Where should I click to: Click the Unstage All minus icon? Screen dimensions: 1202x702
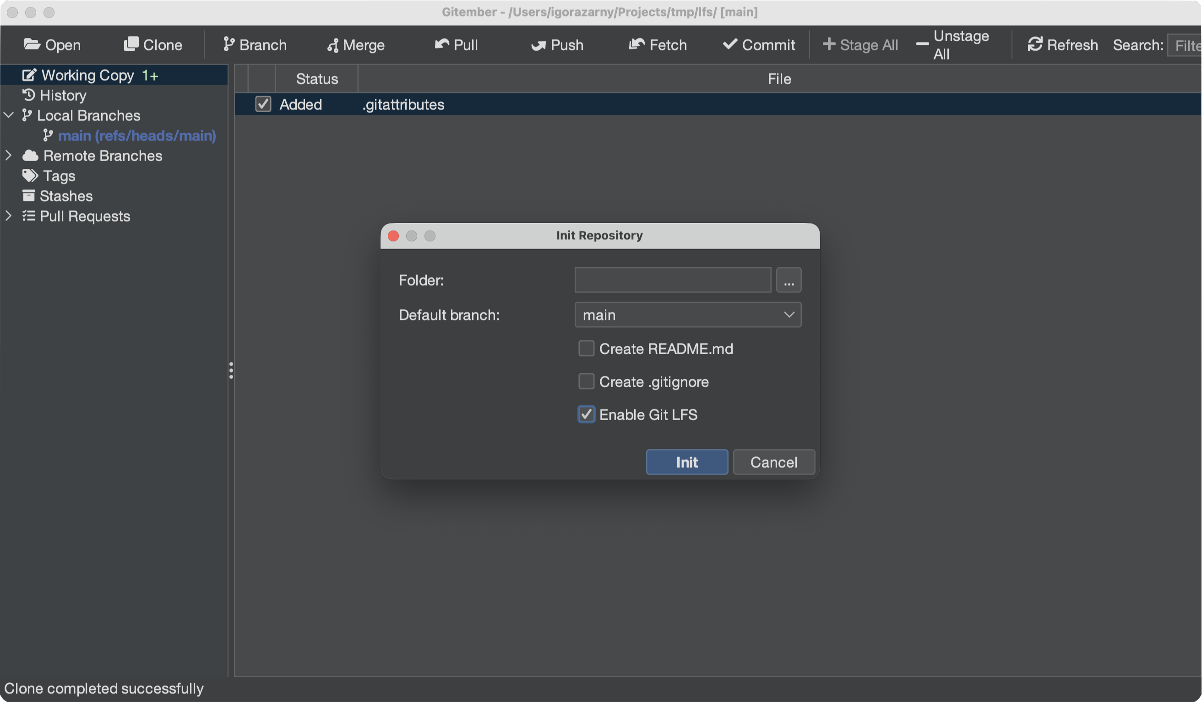[x=923, y=44]
